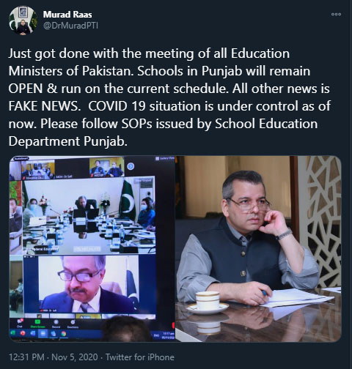Open the 12:31 PM timestamp link
This screenshot has height=369, width=352.
click(x=26, y=357)
